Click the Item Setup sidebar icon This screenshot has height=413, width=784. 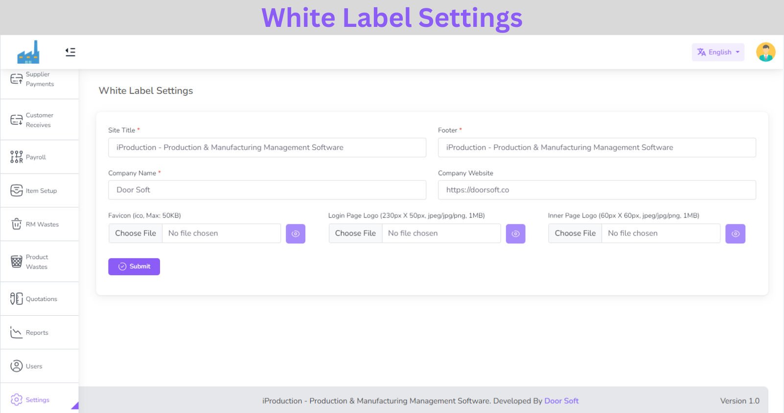pyautogui.click(x=17, y=191)
